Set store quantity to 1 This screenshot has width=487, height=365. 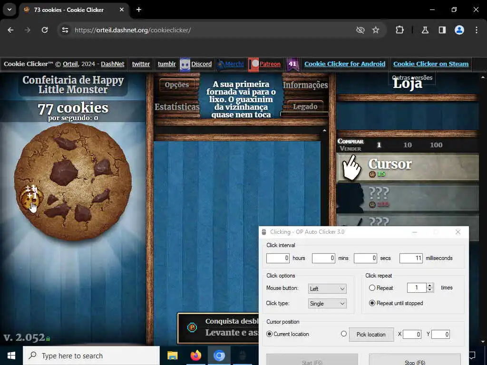379,145
